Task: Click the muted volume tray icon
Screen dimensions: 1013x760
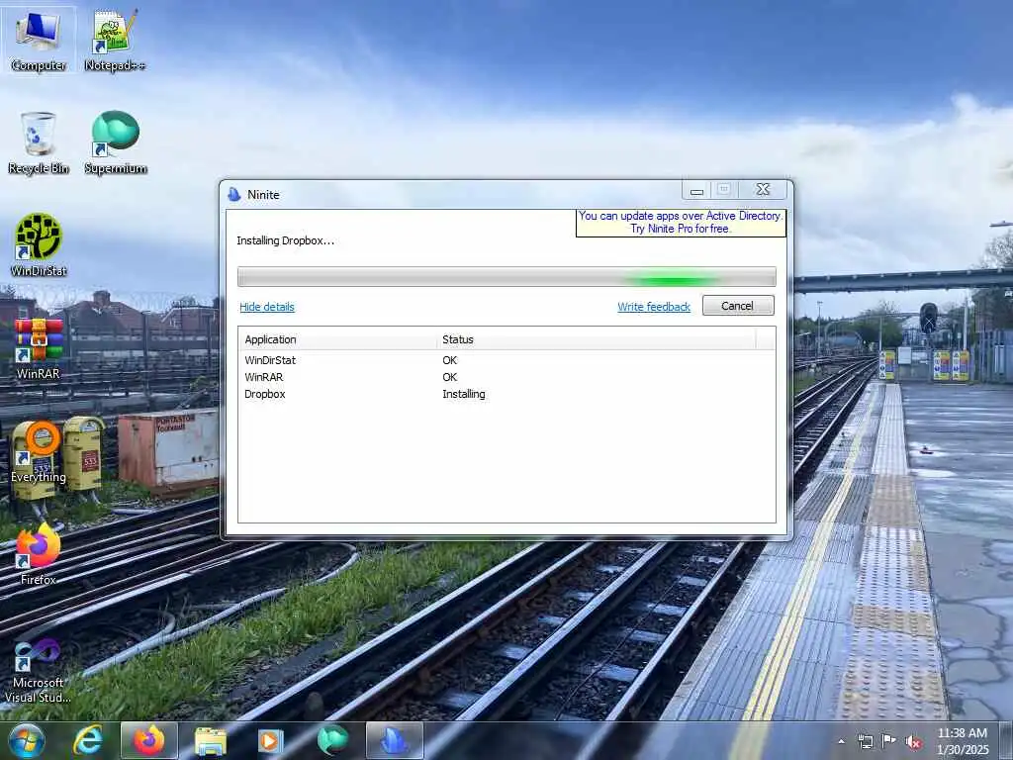Action: (x=913, y=741)
